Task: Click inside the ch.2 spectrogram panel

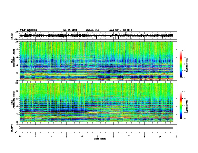Action: tap(96, 102)
